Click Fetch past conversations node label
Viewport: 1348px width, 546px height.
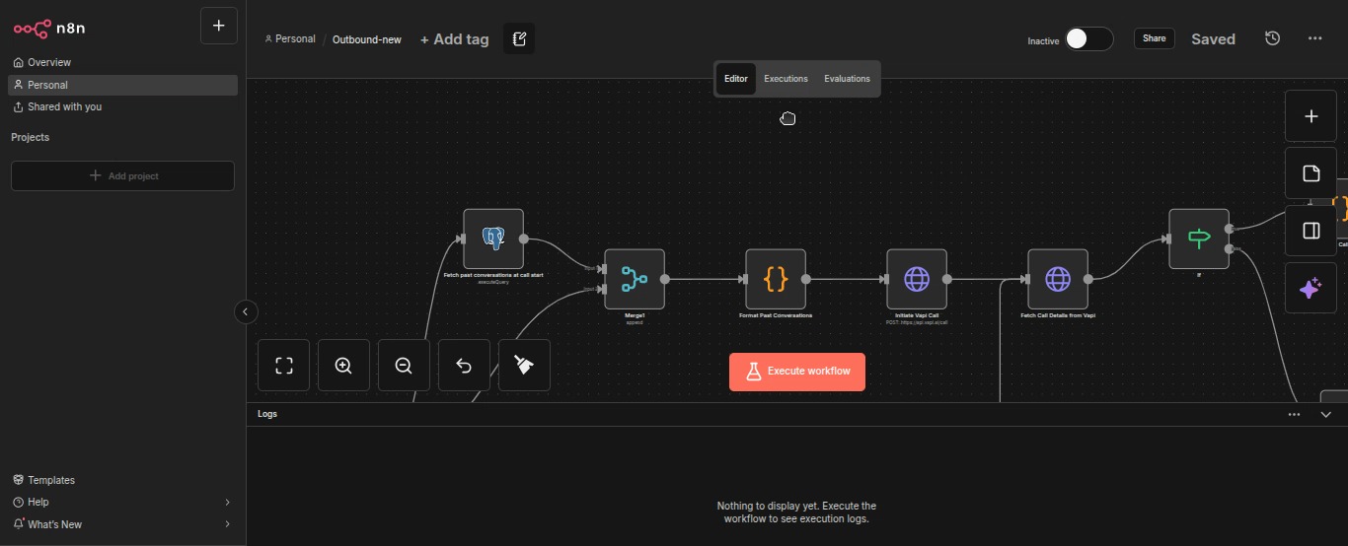tap(493, 275)
